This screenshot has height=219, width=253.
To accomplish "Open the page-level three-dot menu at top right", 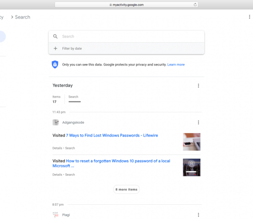I will 250,17.
